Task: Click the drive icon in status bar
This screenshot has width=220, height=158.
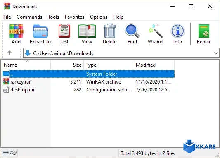Action: (x=5, y=153)
